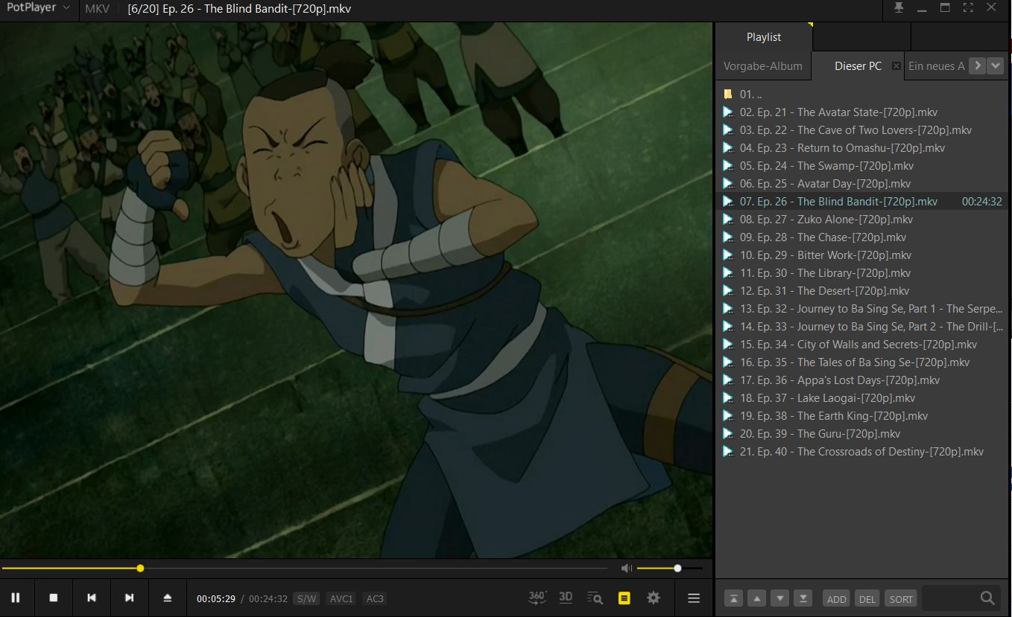Select Ep. 34 - City of Walls and Secrets
The height and width of the screenshot is (617, 1012).
861,345
